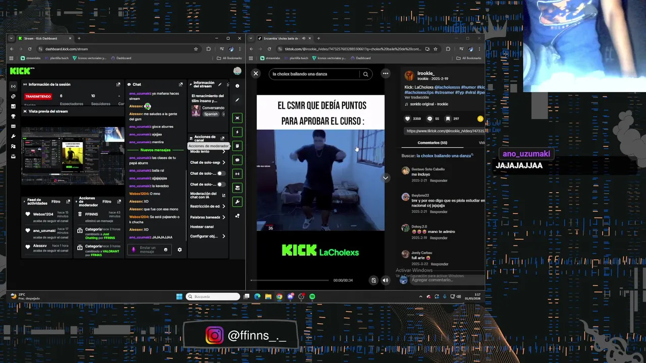Screen dimensions: 646x363
Task: Expand Configurar obj option
Action: click(x=224, y=236)
